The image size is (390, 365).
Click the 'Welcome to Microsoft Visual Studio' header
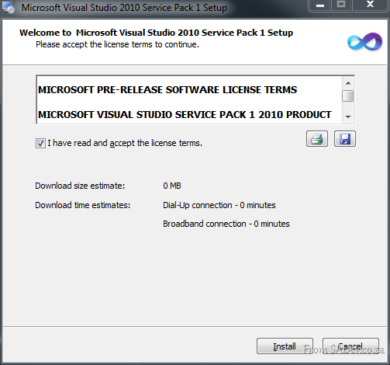(156, 33)
